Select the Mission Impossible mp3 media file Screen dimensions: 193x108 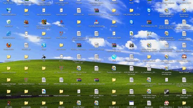pos(166,34)
